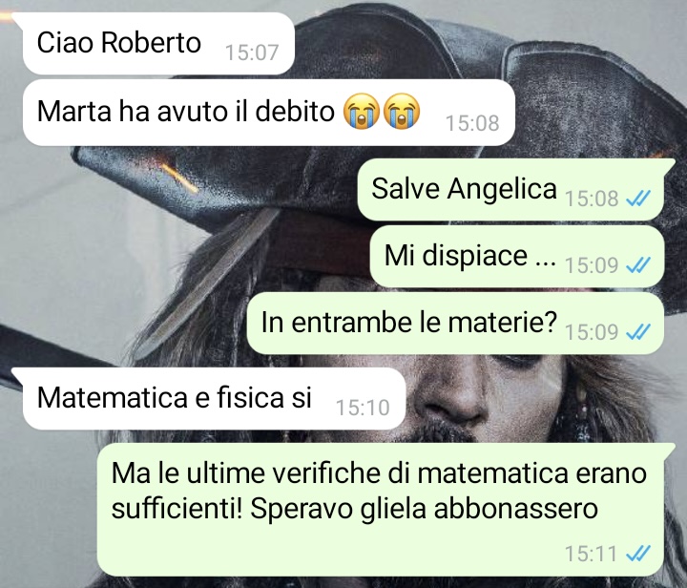687x588 pixels.
Task: Tap the read receipt ticks beside 'Mi dispiace ...'
Action: pos(638,265)
